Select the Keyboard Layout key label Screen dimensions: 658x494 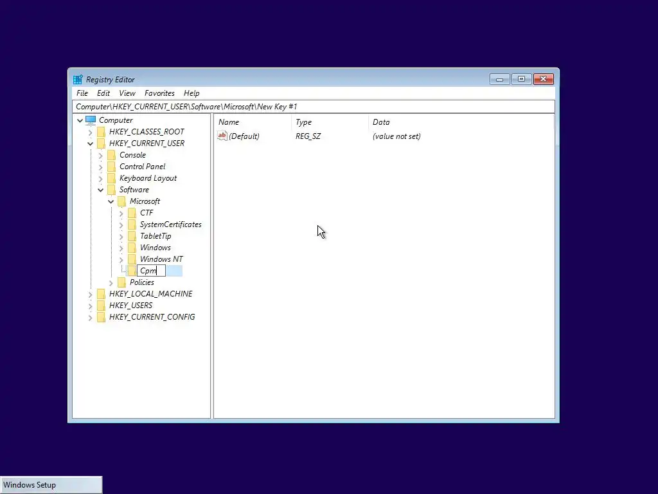[x=148, y=178]
